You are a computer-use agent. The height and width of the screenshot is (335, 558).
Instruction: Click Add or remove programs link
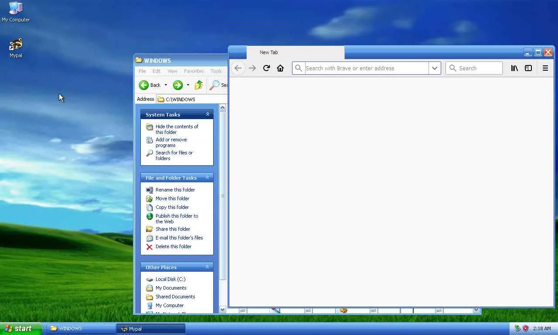pyautogui.click(x=171, y=143)
